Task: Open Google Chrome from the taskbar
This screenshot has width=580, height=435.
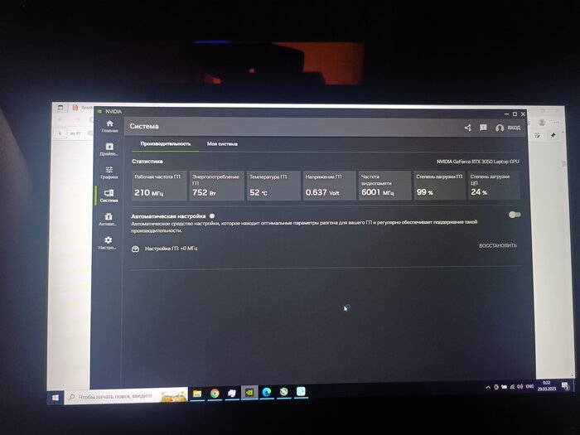Action: click(x=215, y=393)
